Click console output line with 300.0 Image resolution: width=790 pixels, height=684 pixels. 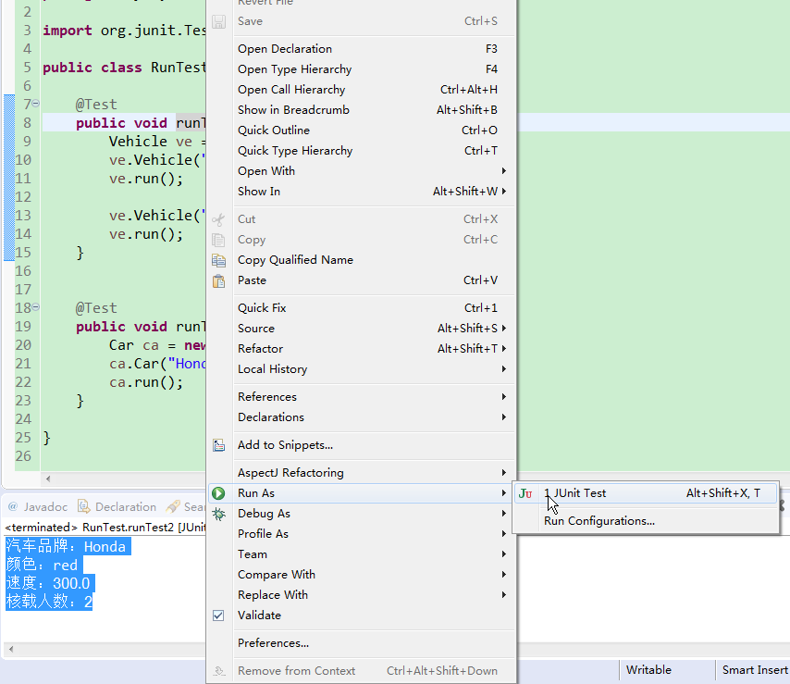(49, 583)
